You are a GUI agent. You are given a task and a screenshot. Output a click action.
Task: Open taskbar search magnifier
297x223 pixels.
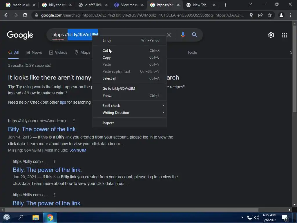click(x=21, y=217)
